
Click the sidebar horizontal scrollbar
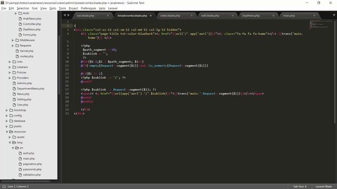pyautogui.click(x=26, y=181)
